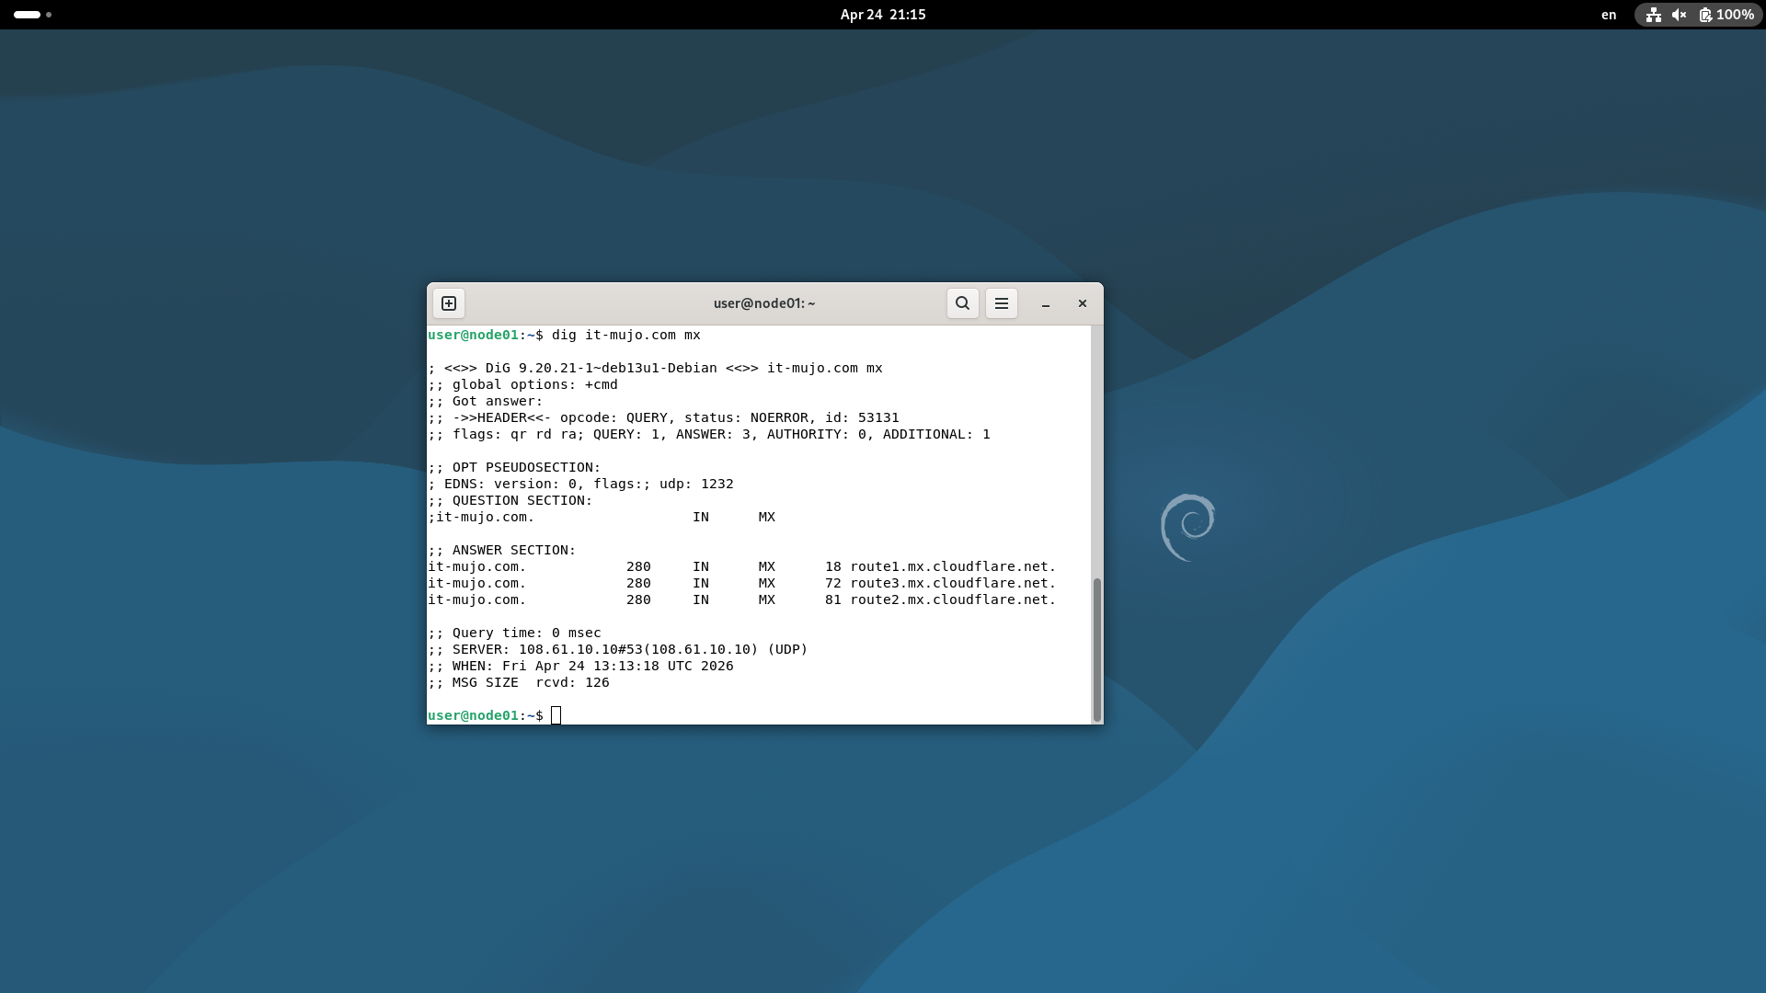Open the Activities overview pill

(32, 15)
